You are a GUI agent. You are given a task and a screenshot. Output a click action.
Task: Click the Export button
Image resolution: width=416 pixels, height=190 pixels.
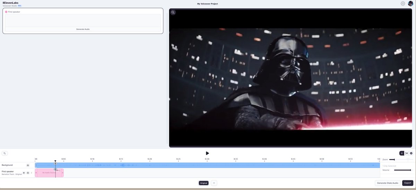(x=408, y=183)
